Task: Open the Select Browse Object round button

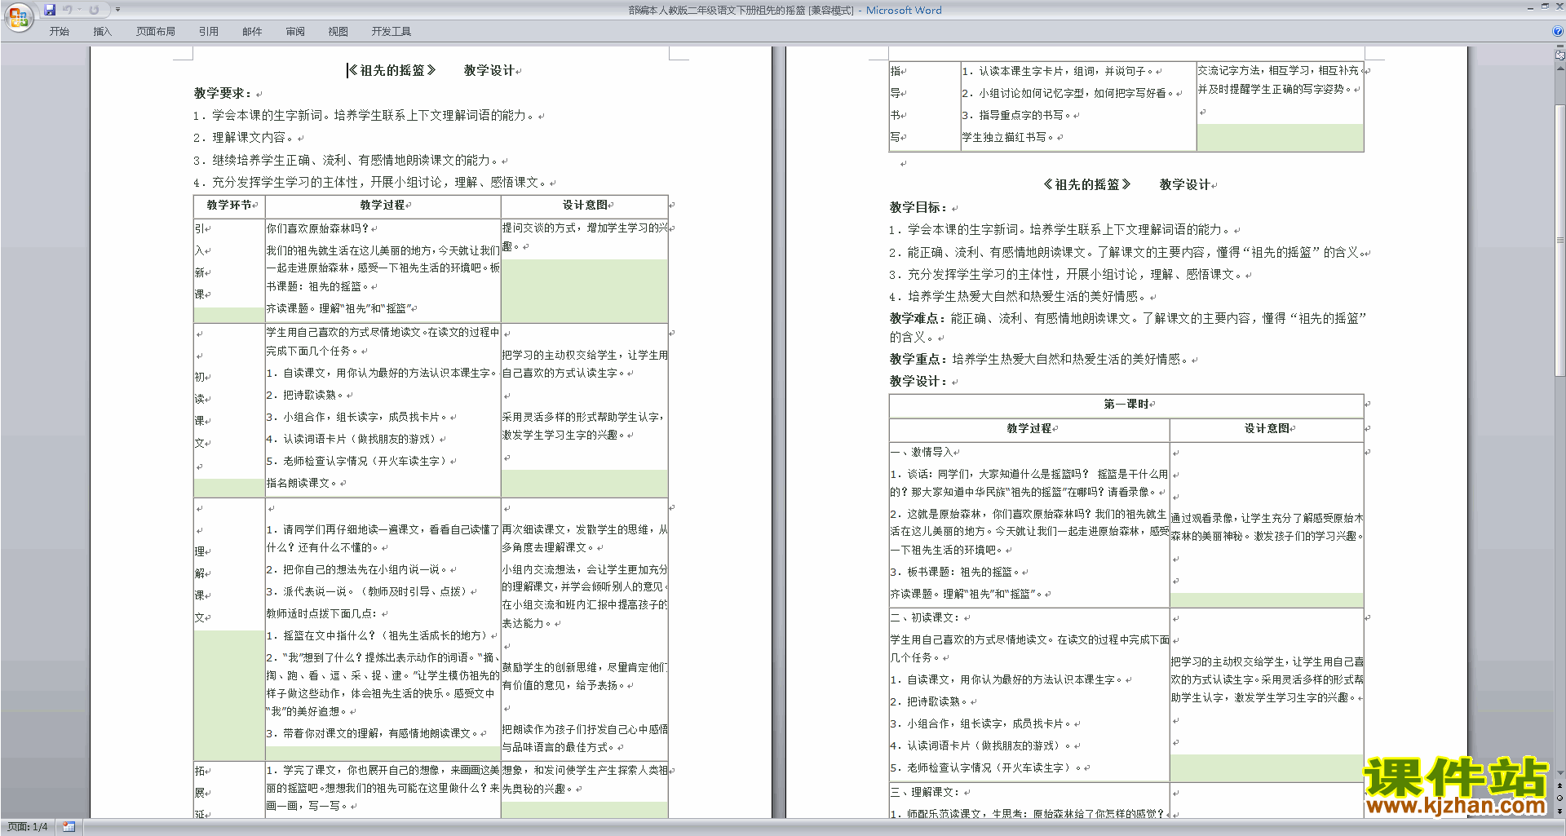Action: 1560,798
